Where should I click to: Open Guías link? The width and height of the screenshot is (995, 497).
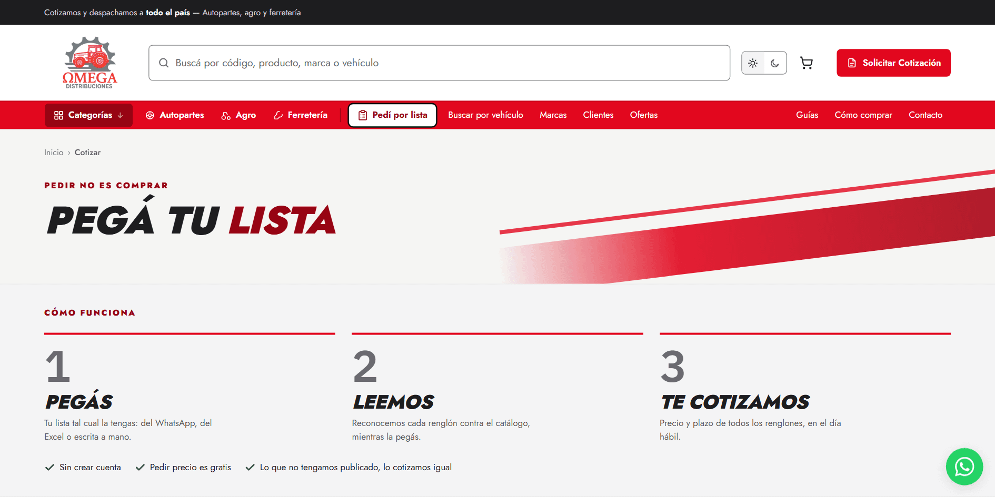tap(807, 115)
